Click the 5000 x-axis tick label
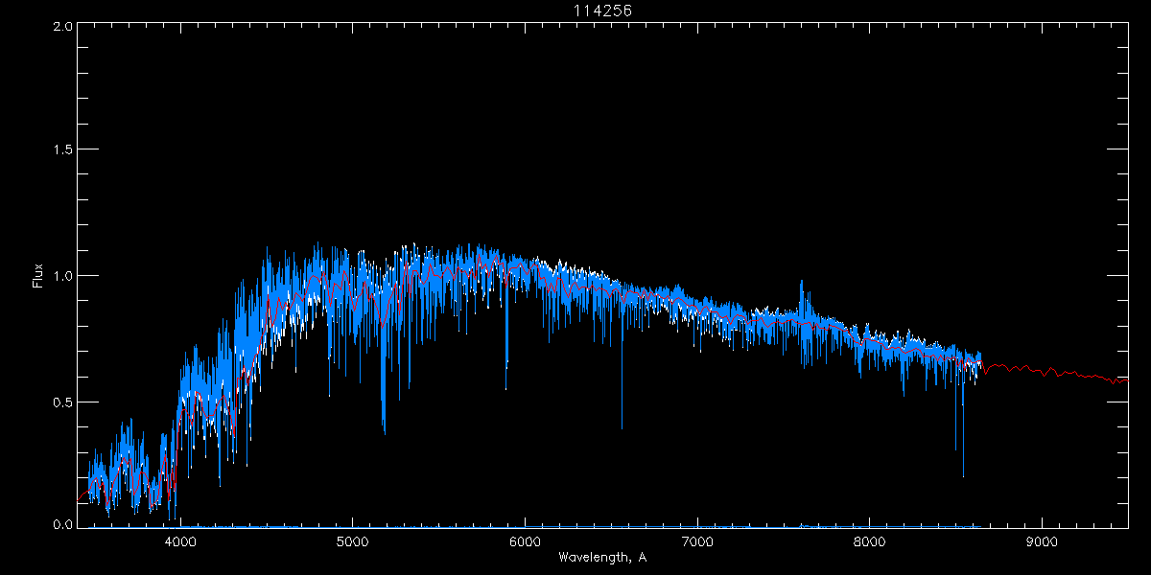The width and height of the screenshot is (1151, 575). pyautogui.click(x=352, y=540)
